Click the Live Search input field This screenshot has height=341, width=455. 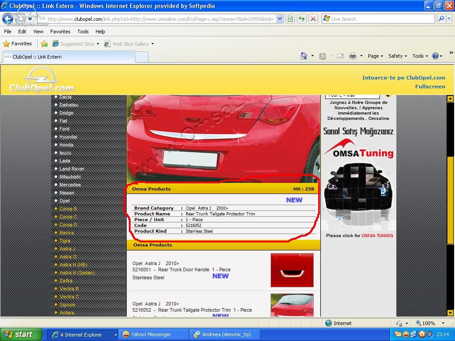(379, 19)
